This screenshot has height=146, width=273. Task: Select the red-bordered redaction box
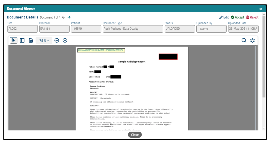168,57
